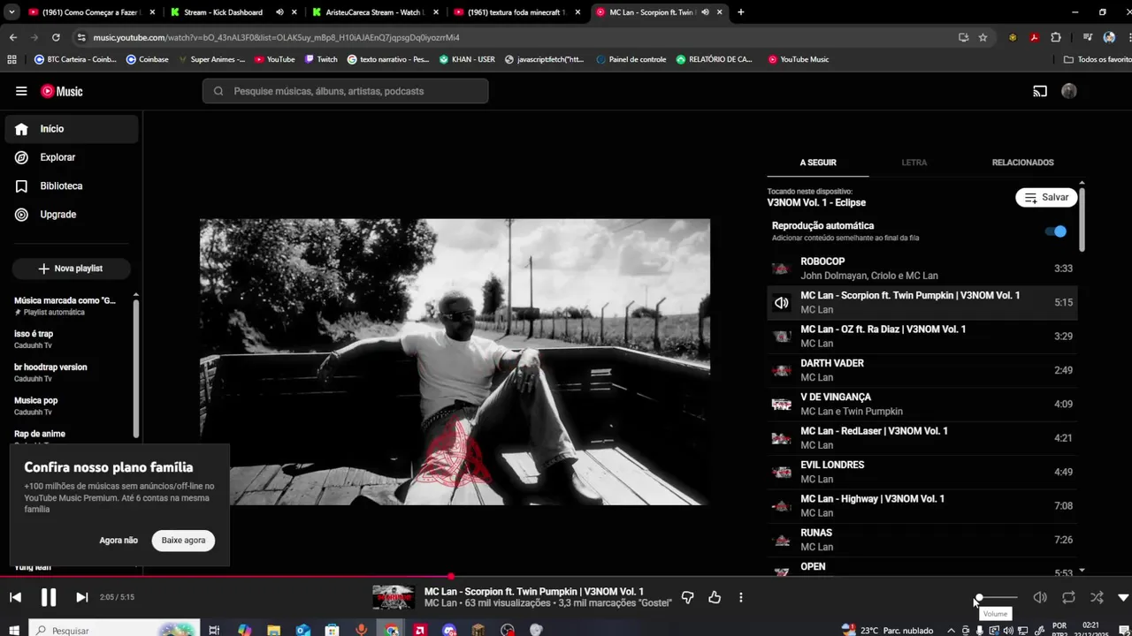
Task: Click the music video player
Action: click(455, 362)
